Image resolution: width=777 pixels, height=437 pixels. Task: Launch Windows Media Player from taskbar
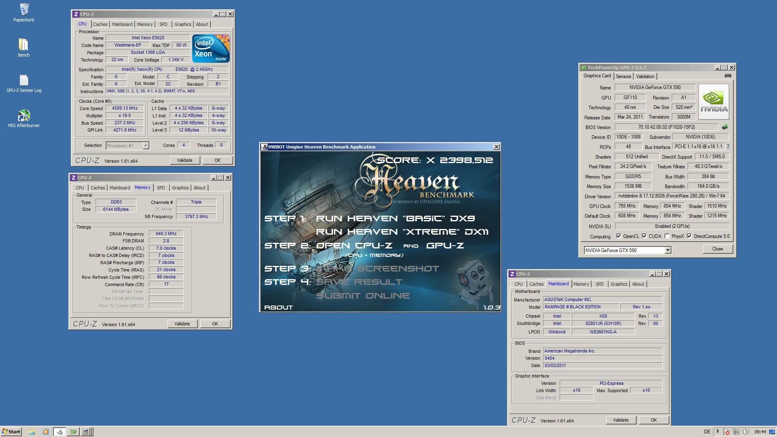tap(45, 432)
